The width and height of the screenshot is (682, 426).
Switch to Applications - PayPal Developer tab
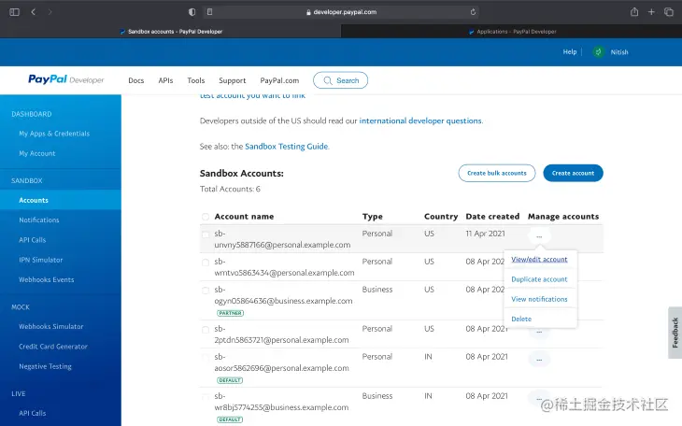point(512,32)
